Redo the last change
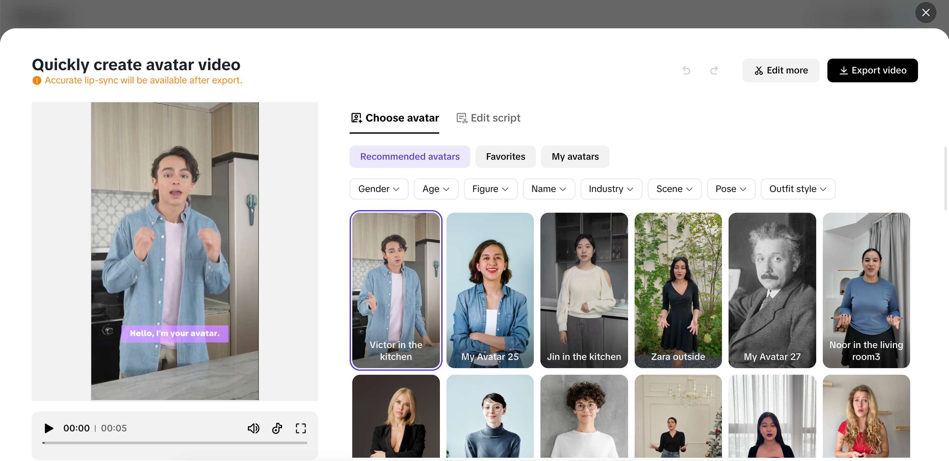This screenshot has height=461, width=949. [714, 70]
